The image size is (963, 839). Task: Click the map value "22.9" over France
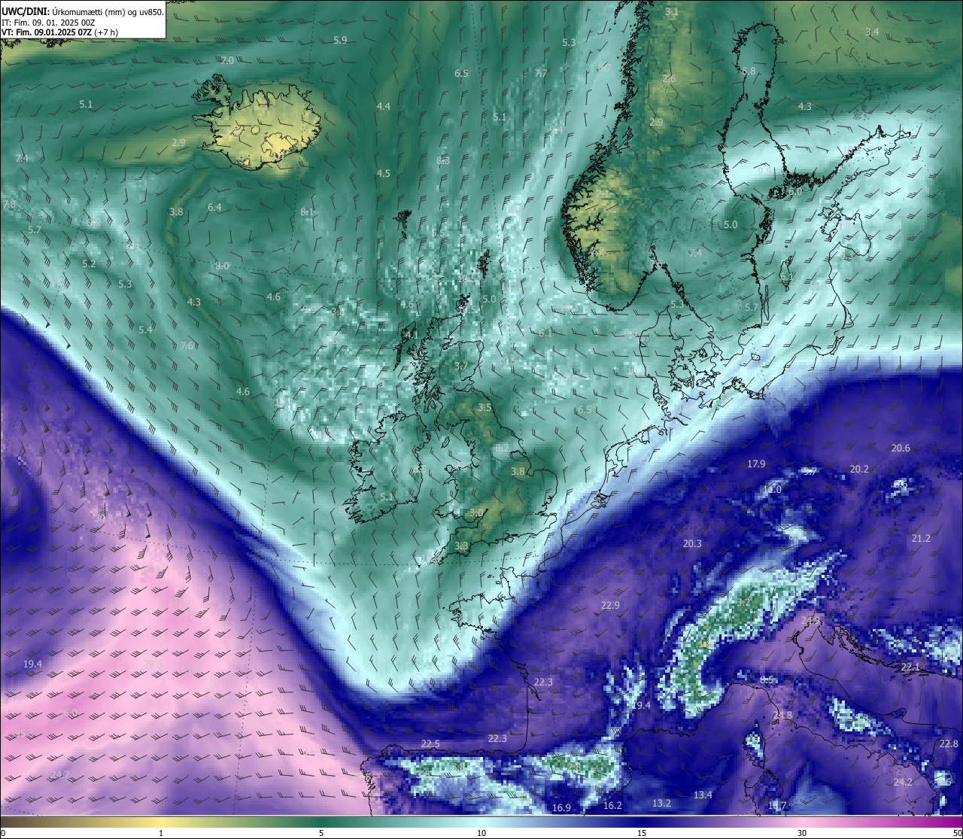point(610,606)
